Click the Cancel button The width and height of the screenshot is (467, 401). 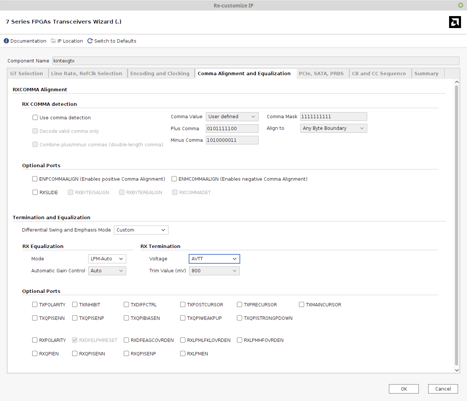[x=443, y=389]
